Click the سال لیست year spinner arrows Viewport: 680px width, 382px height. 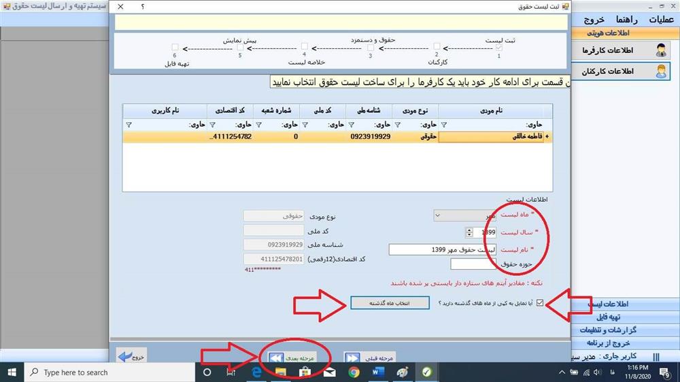[x=469, y=232]
